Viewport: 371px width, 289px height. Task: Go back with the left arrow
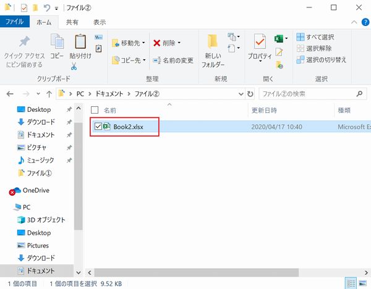pos(10,94)
